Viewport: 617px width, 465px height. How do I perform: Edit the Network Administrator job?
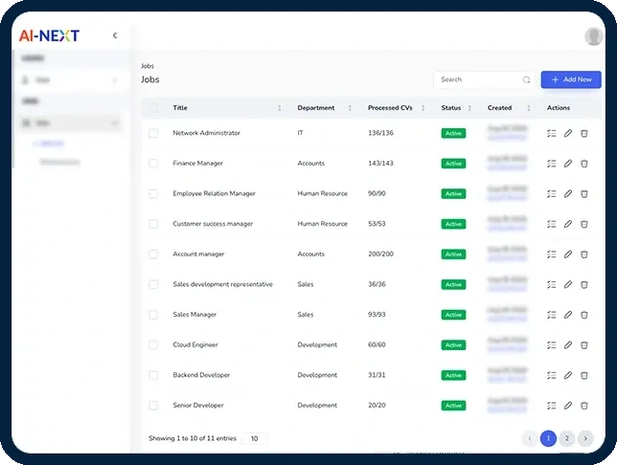(568, 133)
